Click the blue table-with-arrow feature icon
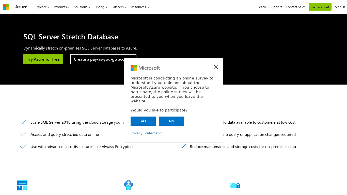 click(22, 185)
